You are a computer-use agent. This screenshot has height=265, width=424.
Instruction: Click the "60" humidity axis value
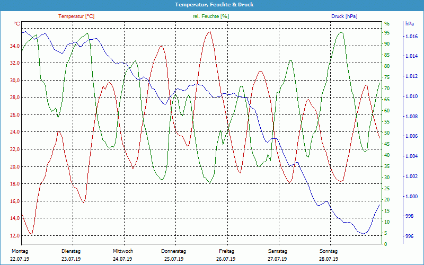pos(387,111)
